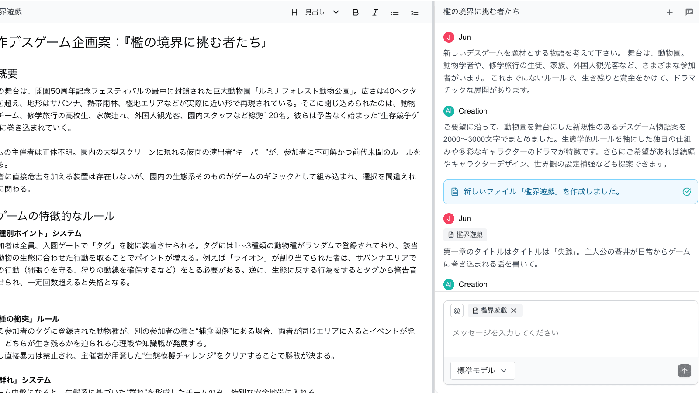Remove the attached 檻界遊戯 file
The height and width of the screenshot is (393, 699).
coord(514,310)
